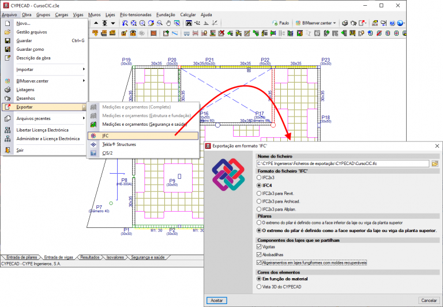Click the Paulo user account icon

[275, 23]
